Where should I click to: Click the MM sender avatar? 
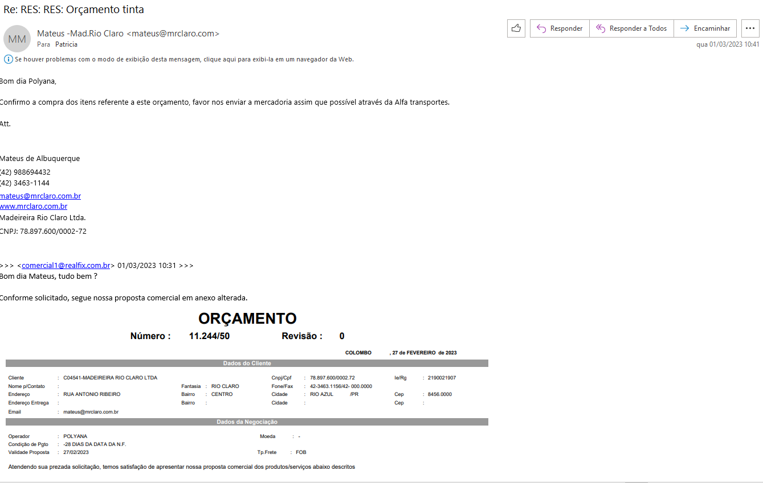pos(17,39)
